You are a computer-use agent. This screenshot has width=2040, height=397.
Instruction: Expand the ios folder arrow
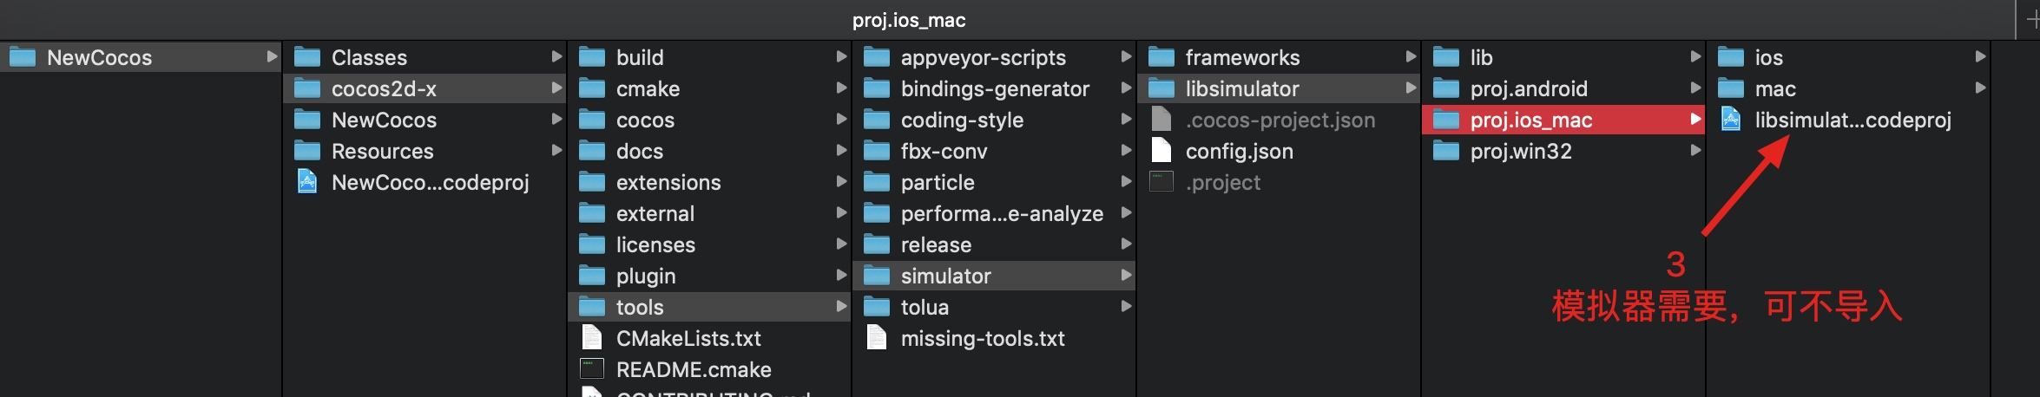(x=1980, y=57)
